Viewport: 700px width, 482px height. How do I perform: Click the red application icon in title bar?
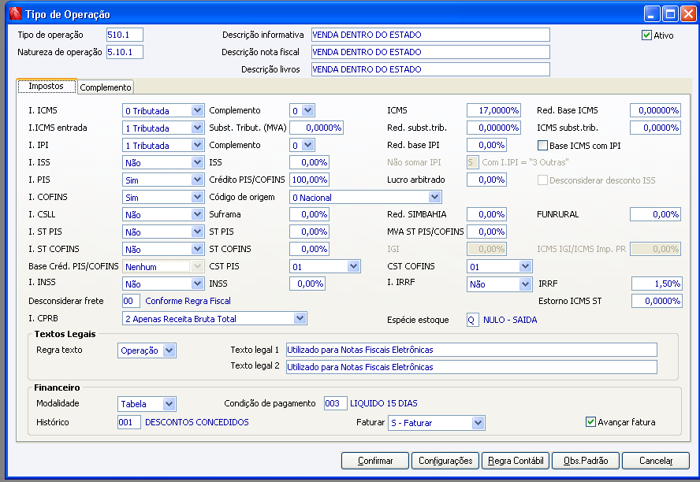[14, 14]
